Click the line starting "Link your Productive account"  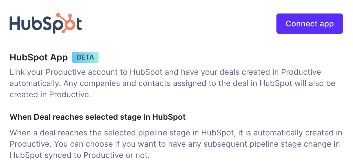[x=165, y=72]
